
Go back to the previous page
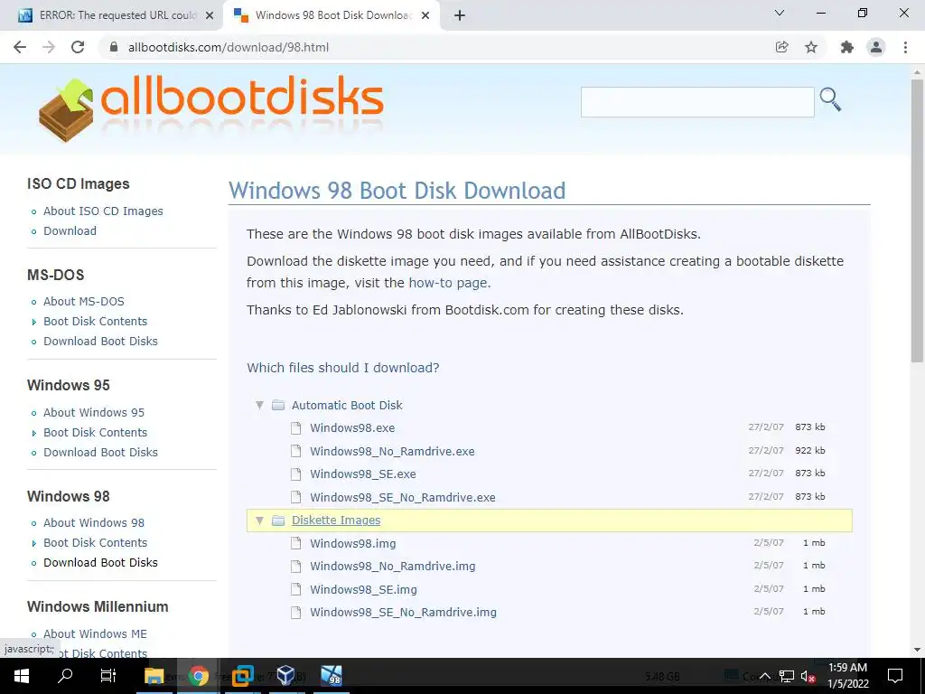[x=20, y=47]
